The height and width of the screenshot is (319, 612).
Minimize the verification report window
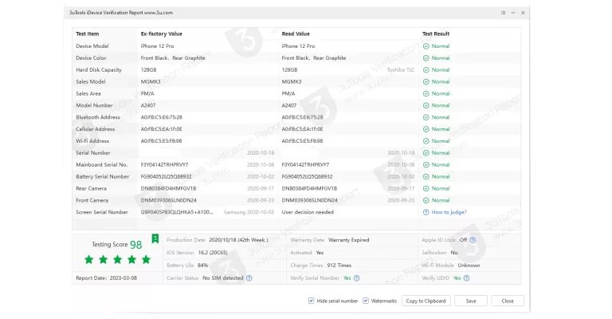(x=513, y=13)
